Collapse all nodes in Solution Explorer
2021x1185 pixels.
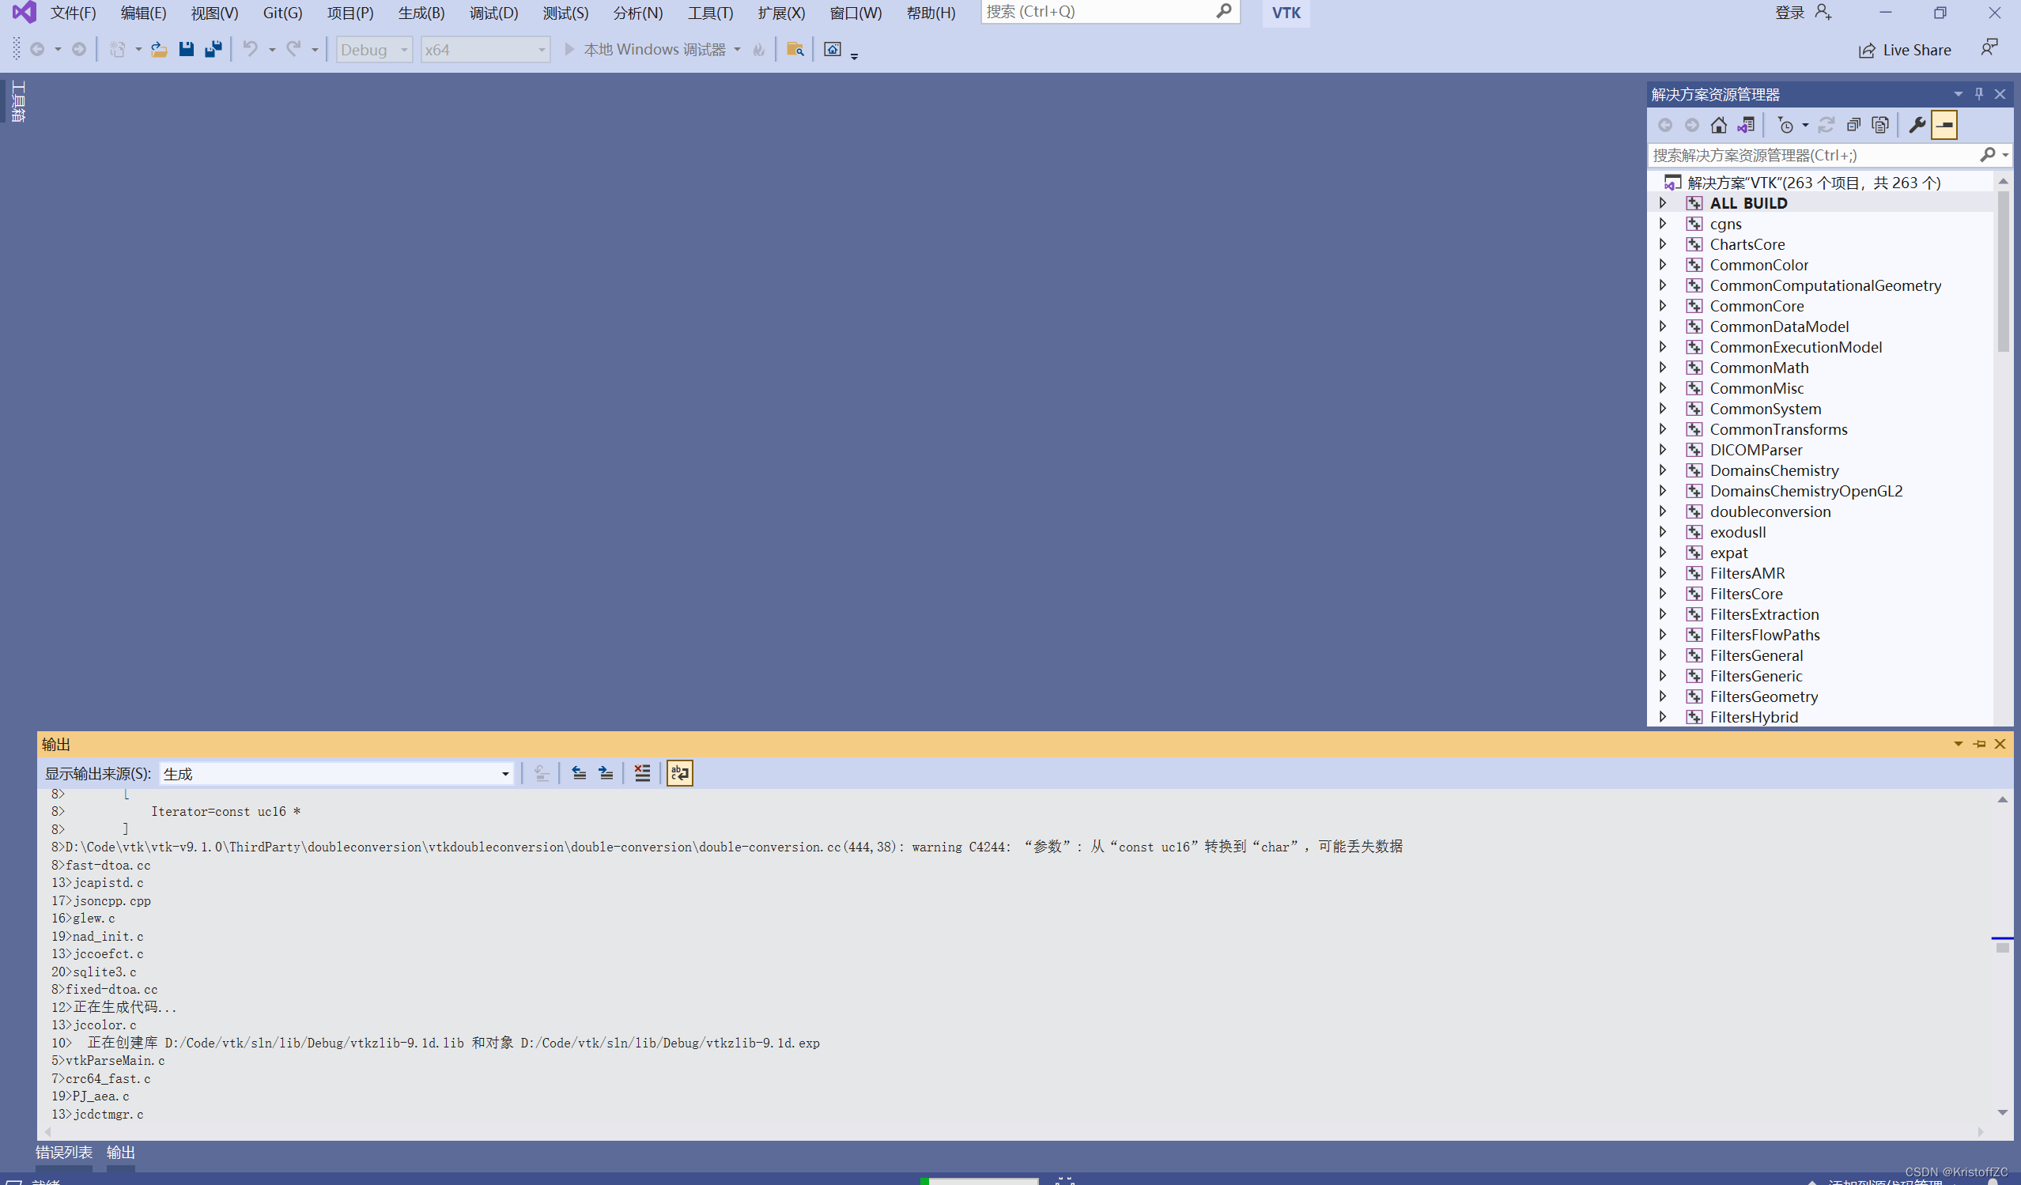click(x=1853, y=125)
